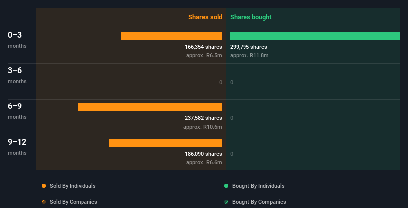Image resolution: width=408 pixels, height=208 pixels.
Task: Click the 0–3 months row label
Action: [x=17, y=40]
